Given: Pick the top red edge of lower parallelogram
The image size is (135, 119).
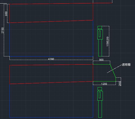Looking at the screenshot, I should pos(51,65).
